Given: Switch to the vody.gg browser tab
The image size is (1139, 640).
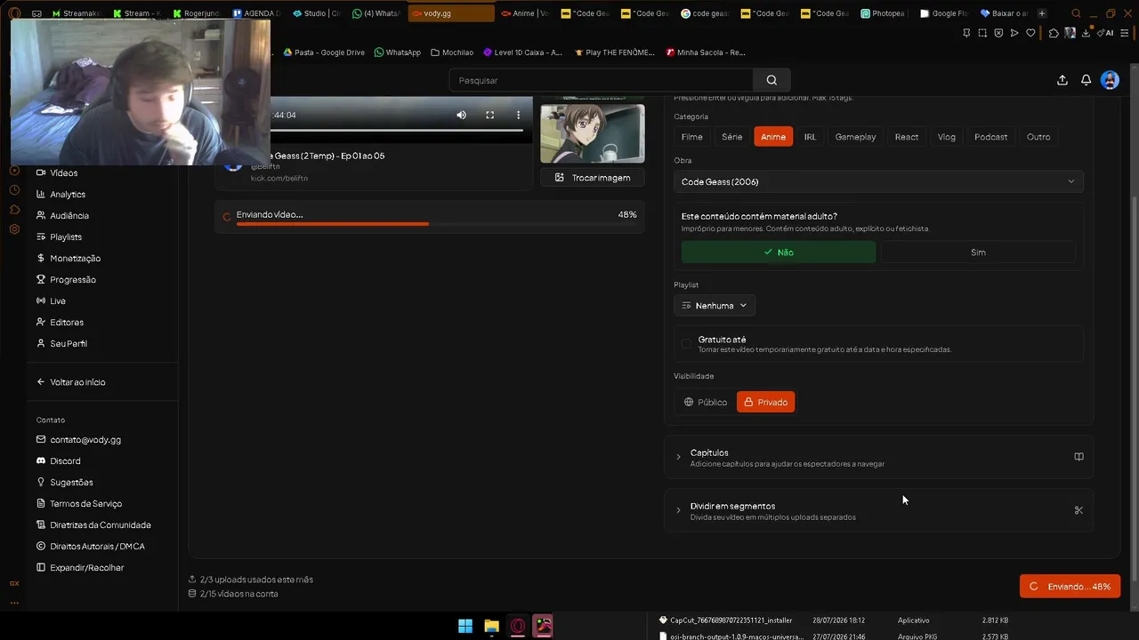Looking at the screenshot, I should click(x=451, y=13).
